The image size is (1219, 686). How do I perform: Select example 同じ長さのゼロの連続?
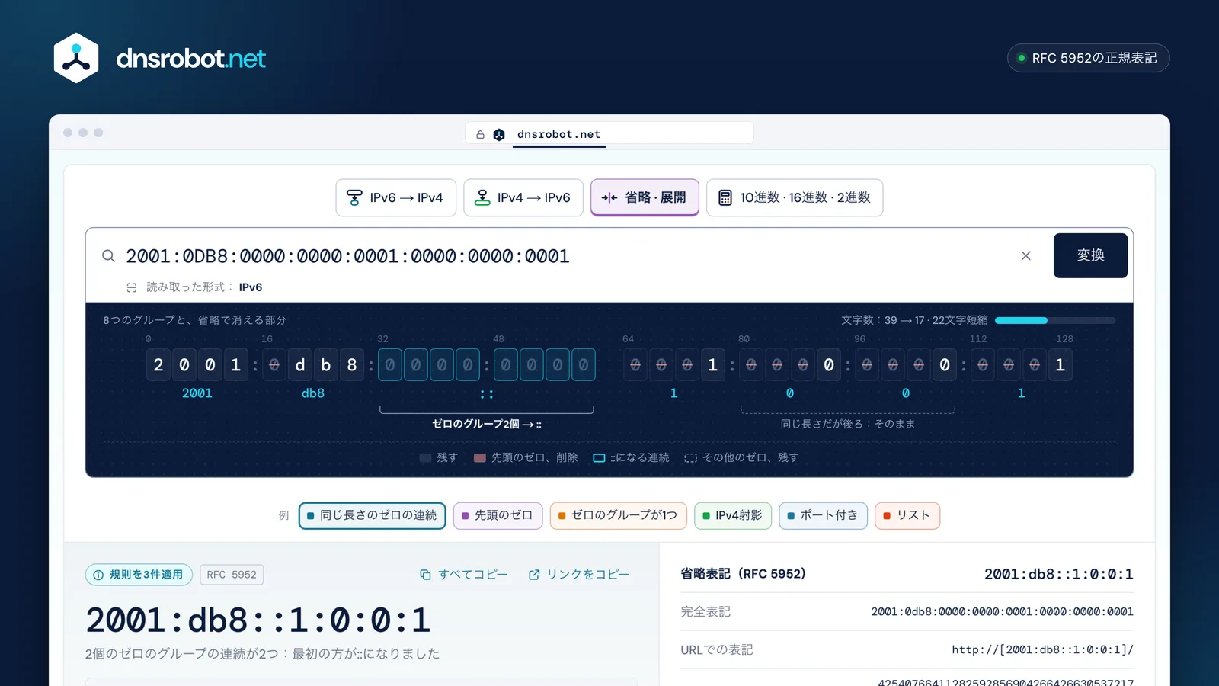point(372,515)
